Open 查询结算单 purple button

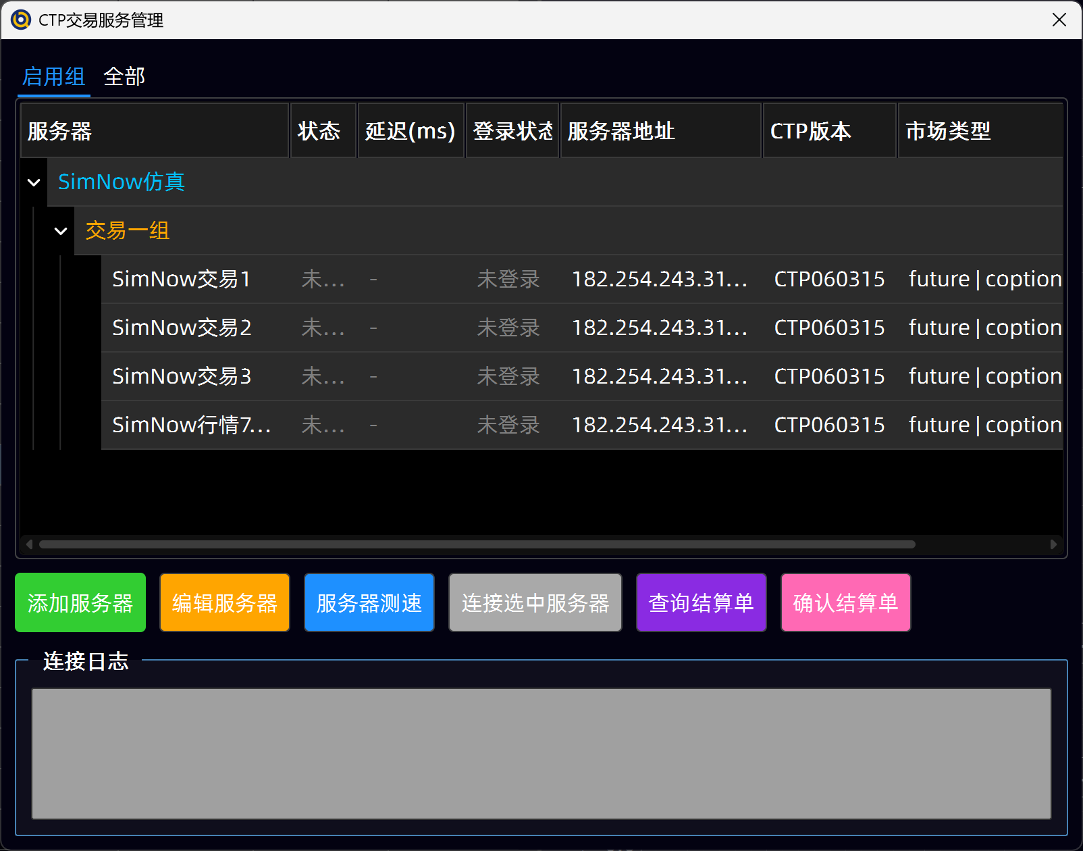(701, 602)
